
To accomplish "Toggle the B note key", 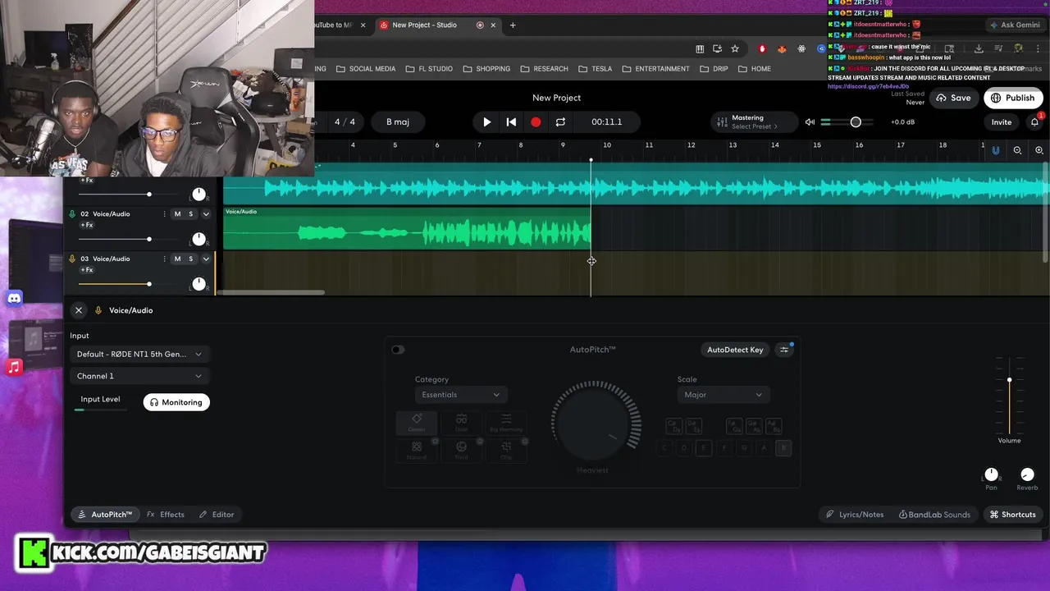I will point(783,448).
